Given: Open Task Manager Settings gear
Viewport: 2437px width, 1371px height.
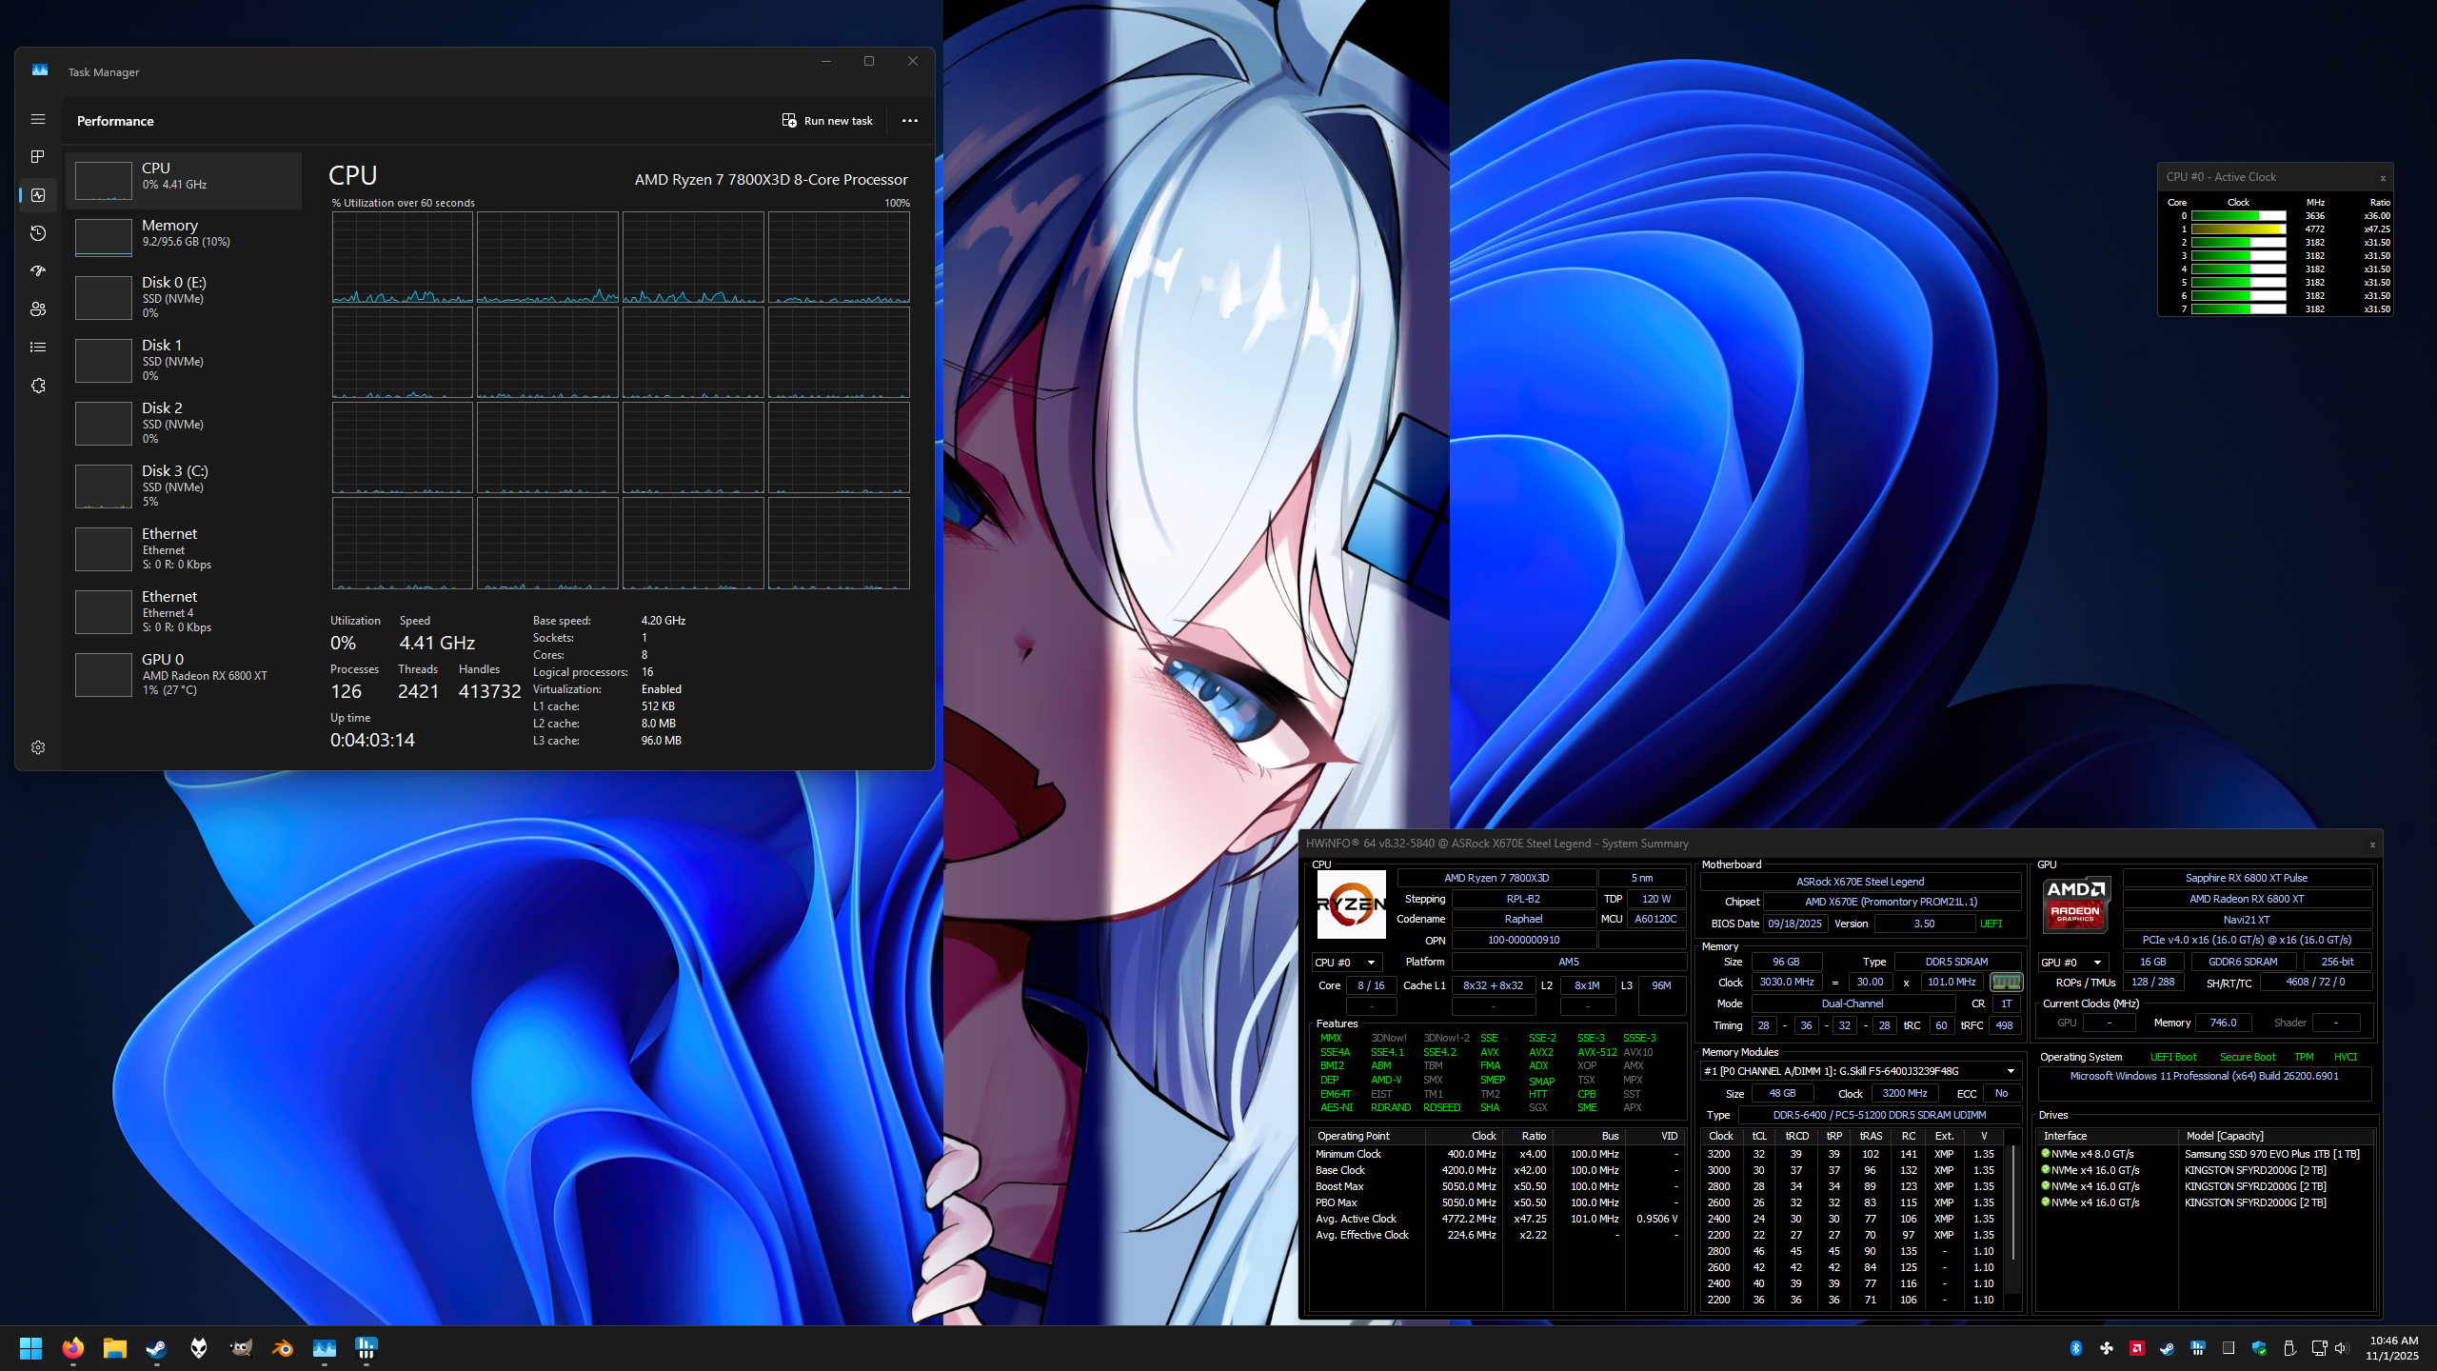Looking at the screenshot, I should (38, 747).
